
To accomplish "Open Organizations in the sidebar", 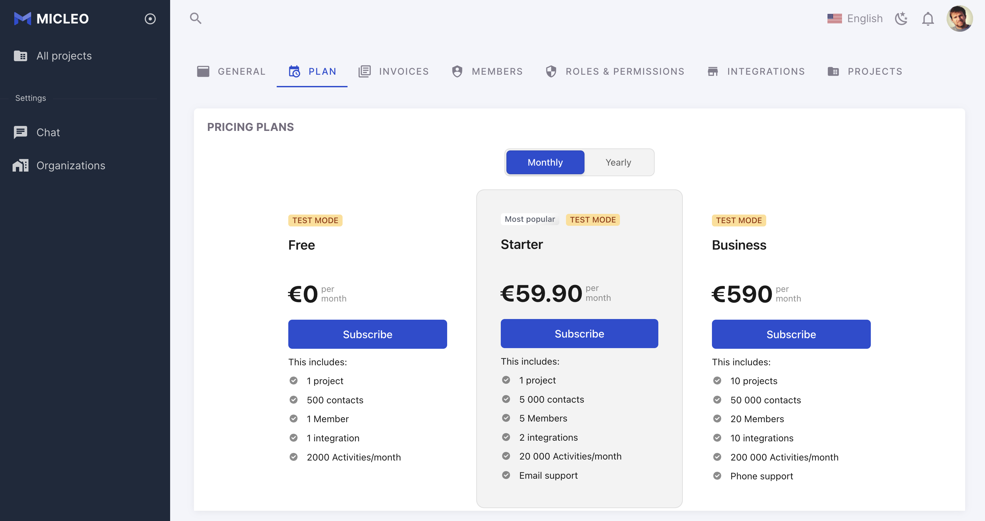I will pyautogui.click(x=70, y=165).
